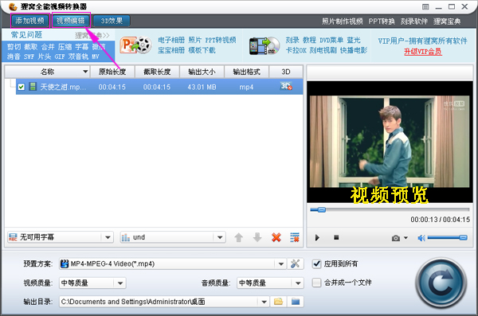Screen dimensions: 478x316
Task: Expand the snapshot camera dropdown arrow
Action: [x=406, y=238]
